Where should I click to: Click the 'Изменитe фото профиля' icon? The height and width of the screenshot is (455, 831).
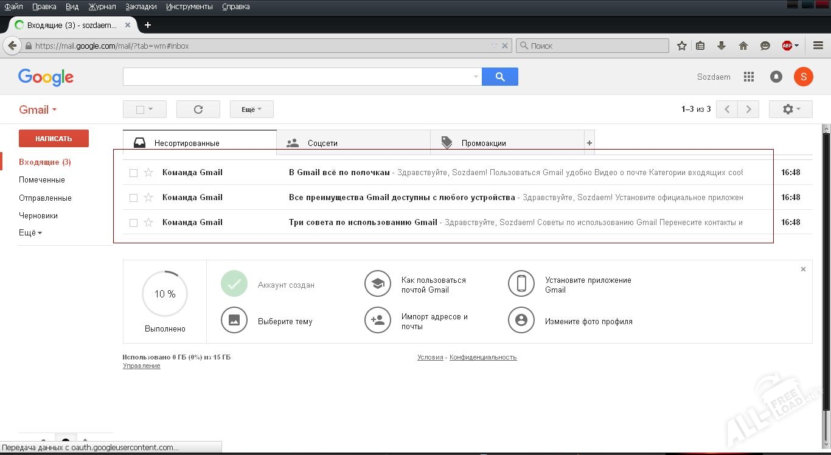521,320
